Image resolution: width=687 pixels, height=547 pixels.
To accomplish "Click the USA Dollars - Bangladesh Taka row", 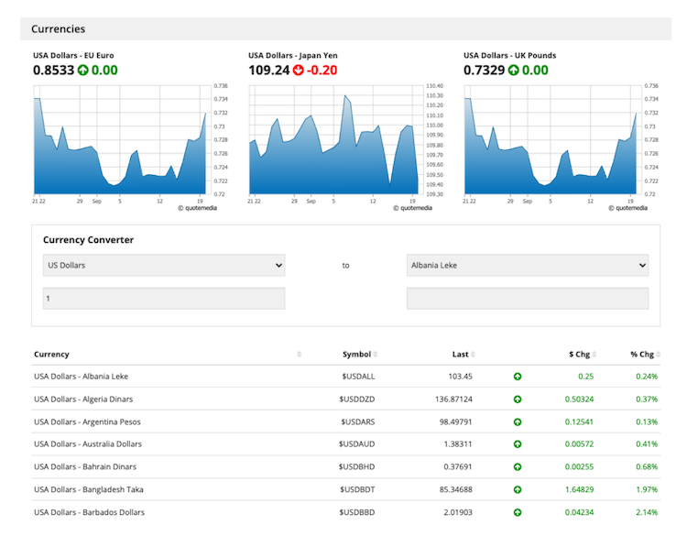I will click(88, 489).
